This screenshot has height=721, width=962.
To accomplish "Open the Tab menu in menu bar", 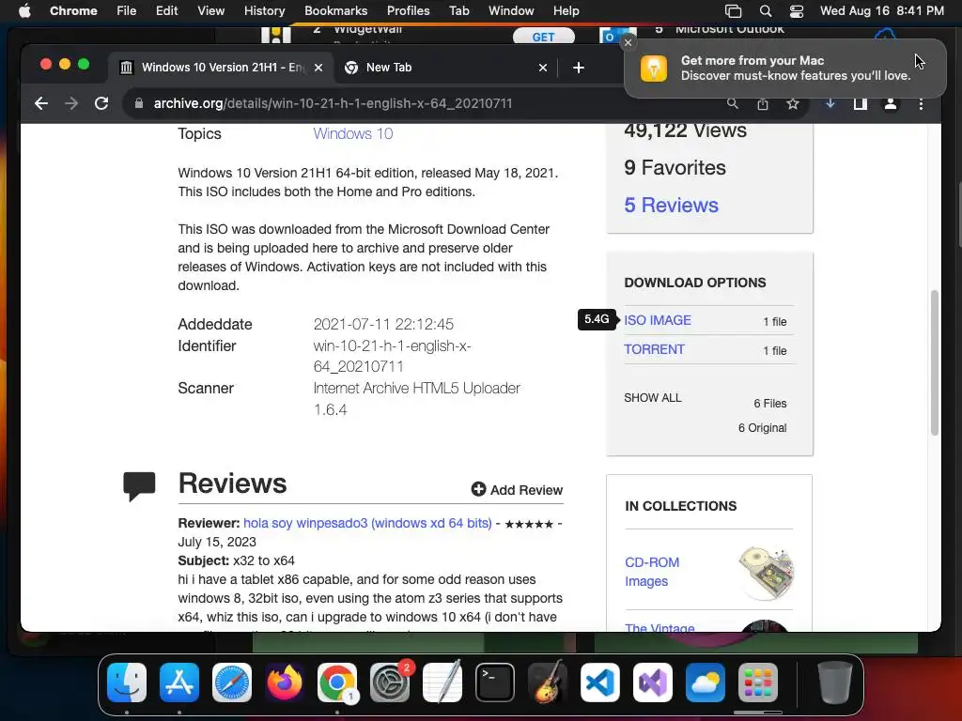I will (458, 10).
